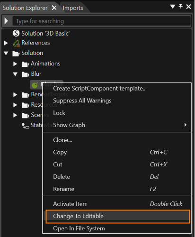The width and height of the screenshot is (195, 237).
Task: Expand the References node
Action: [x=6, y=43]
